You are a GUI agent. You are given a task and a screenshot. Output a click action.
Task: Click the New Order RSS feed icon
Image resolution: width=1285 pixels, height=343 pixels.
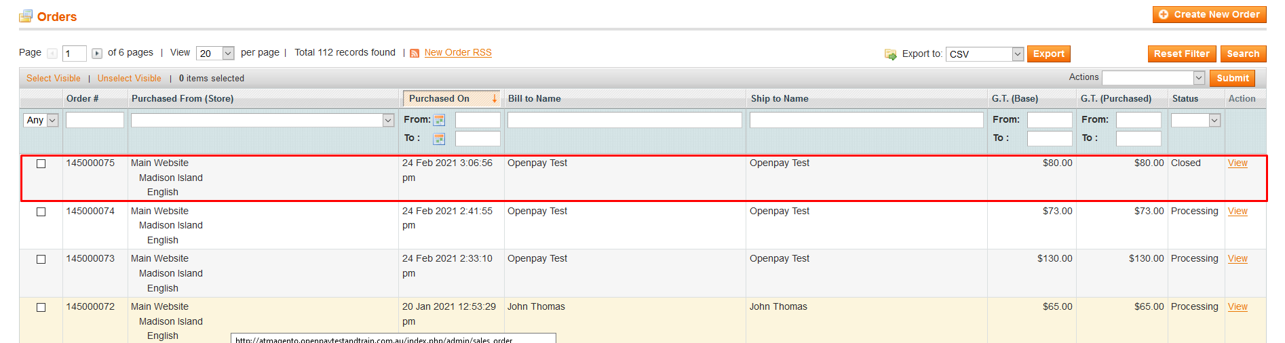(415, 53)
